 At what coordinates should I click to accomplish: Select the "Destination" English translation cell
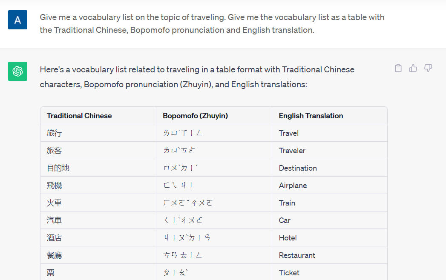(x=297, y=168)
